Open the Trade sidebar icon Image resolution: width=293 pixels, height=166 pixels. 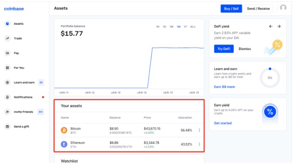(7, 38)
